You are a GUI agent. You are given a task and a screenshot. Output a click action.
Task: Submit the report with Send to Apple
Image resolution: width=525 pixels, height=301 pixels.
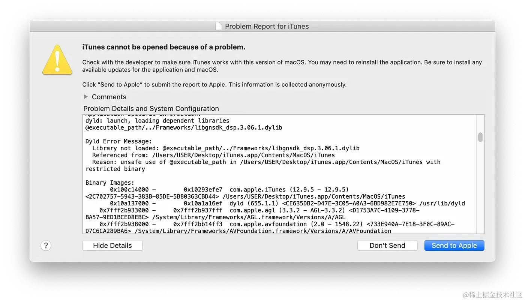(x=454, y=246)
